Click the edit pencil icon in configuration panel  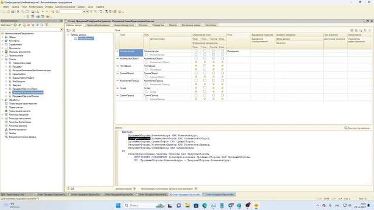pos(19,25)
